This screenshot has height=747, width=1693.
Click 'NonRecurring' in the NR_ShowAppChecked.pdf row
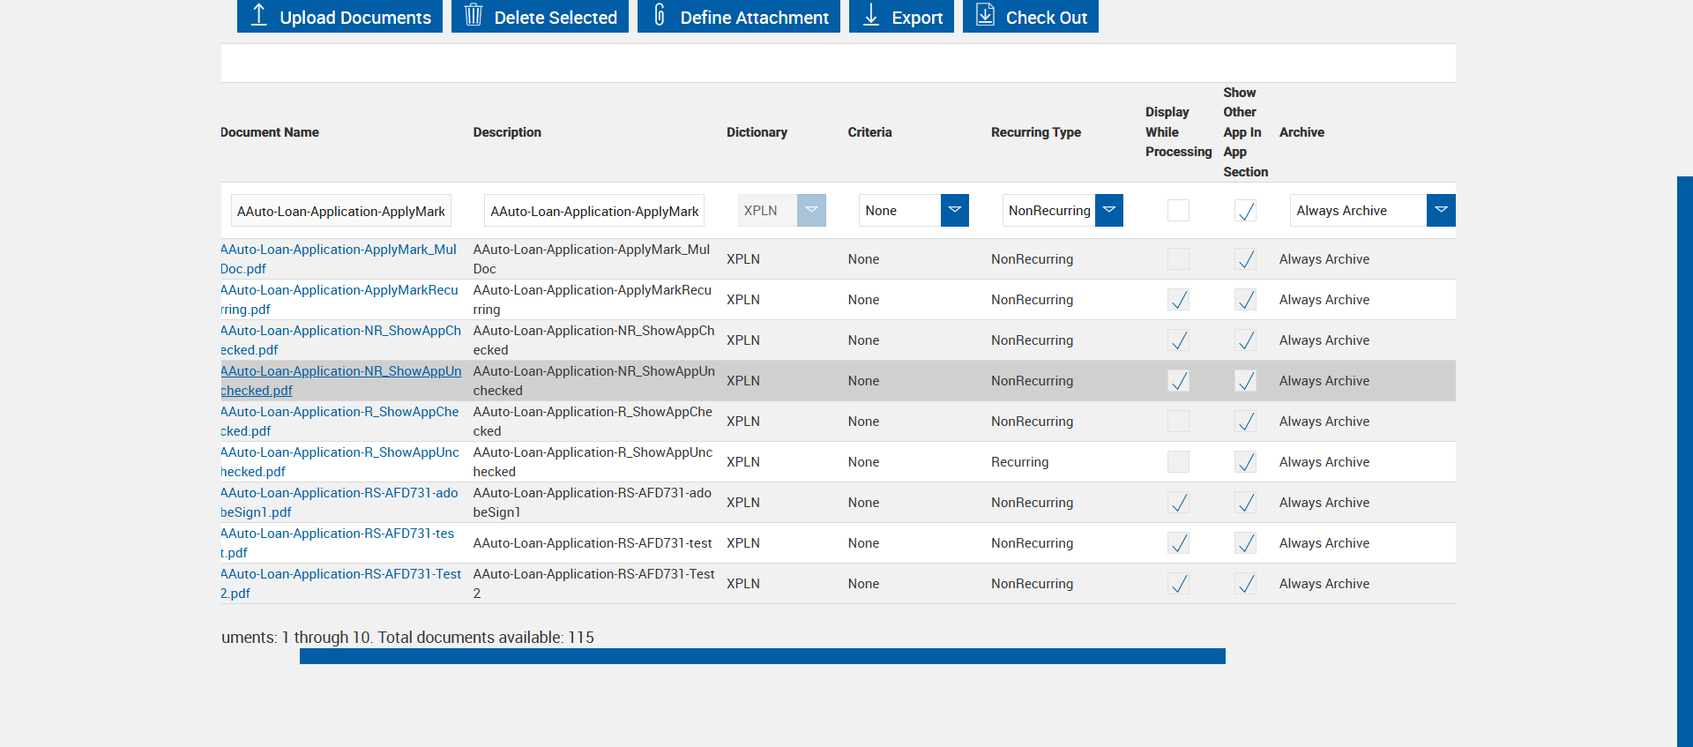1032,340
